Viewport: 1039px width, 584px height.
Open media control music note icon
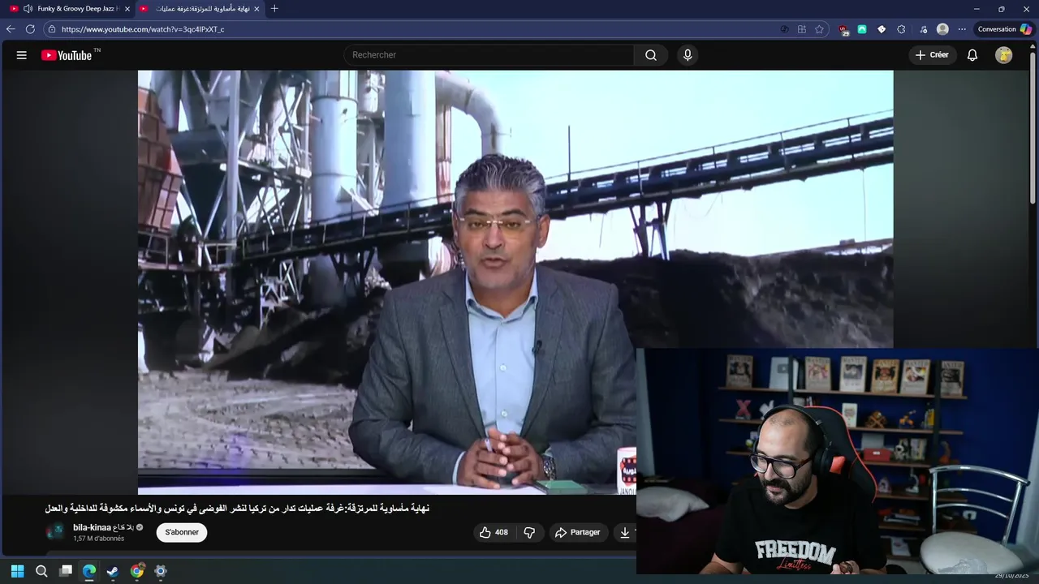tap(924, 29)
